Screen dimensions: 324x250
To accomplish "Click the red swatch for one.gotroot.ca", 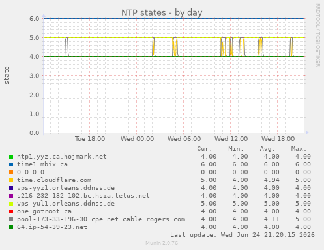I will [11, 211].
